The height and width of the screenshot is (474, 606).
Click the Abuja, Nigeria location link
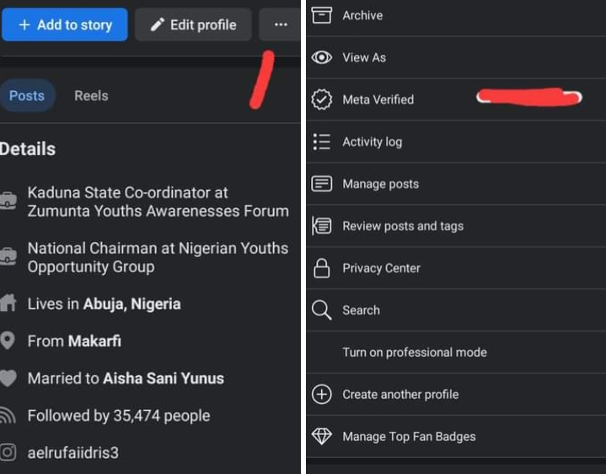tap(131, 304)
